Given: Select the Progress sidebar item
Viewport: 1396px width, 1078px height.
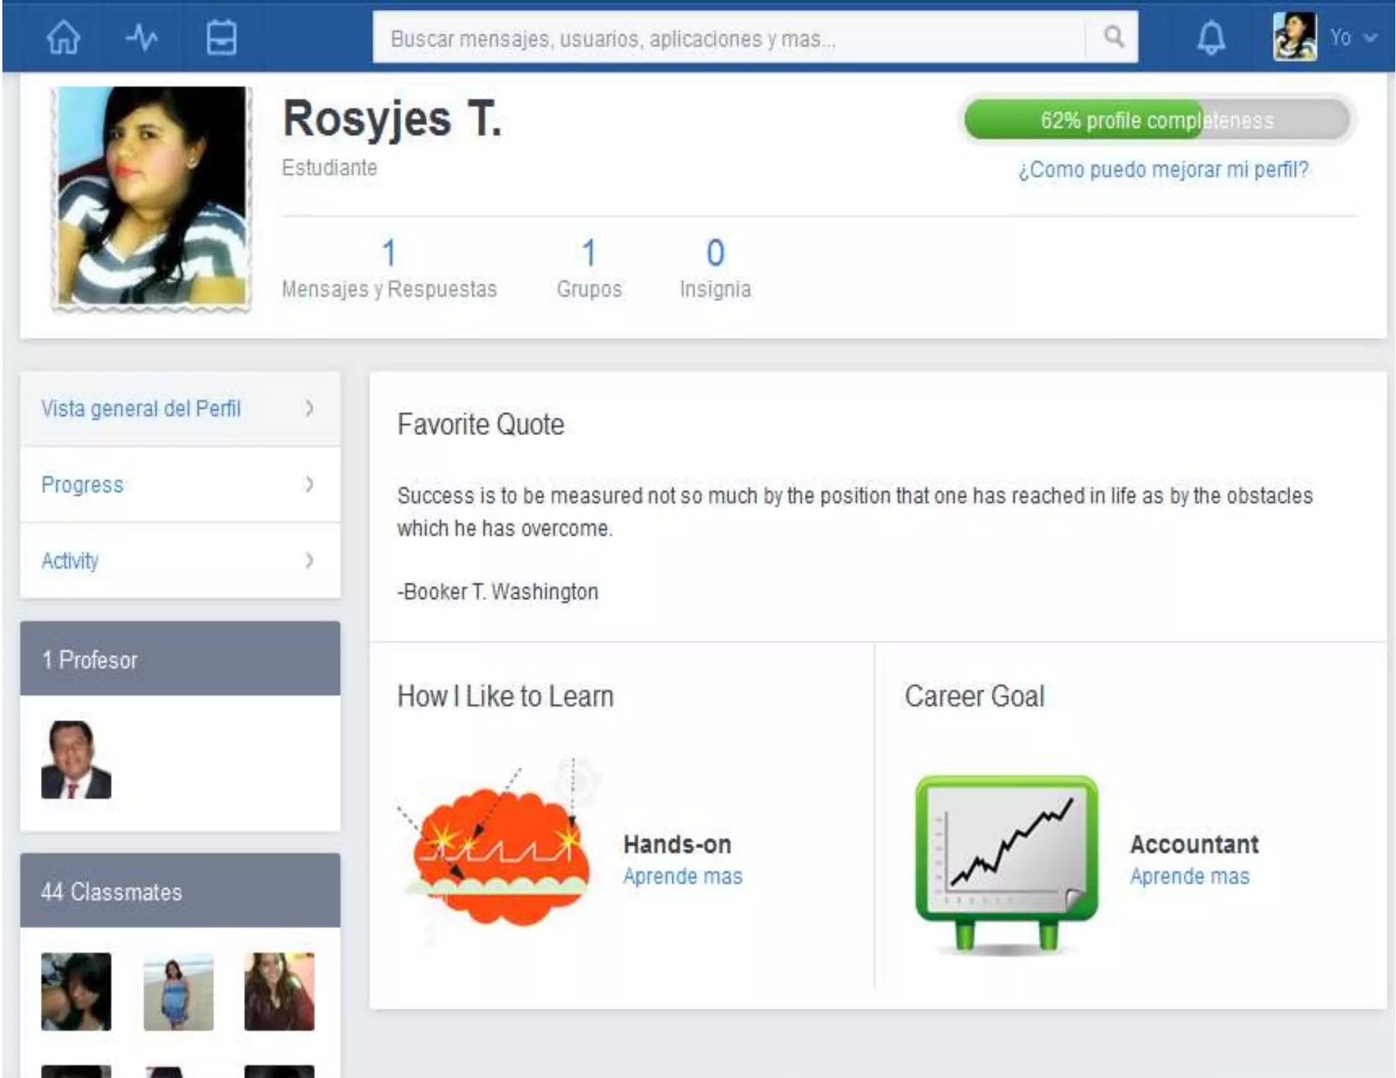Looking at the screenshot, I should [x=82, y=484].
